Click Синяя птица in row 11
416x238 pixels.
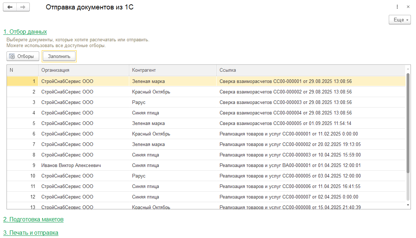173,186
